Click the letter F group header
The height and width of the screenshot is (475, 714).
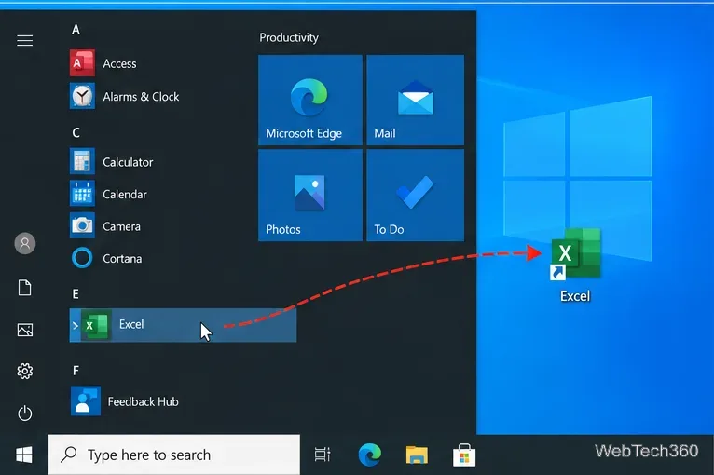point(76,371)
